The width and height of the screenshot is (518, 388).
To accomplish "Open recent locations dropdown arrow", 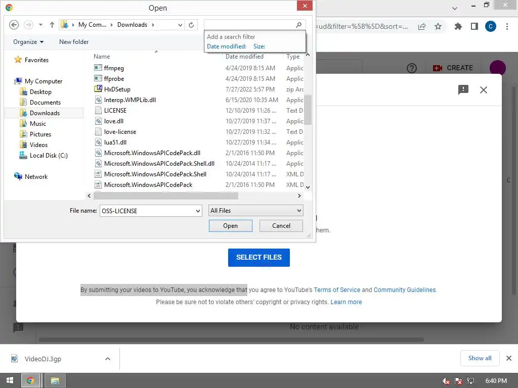I will [40, 25].
